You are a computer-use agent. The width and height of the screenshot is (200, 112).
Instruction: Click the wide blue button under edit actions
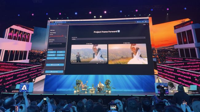[56, 58]
